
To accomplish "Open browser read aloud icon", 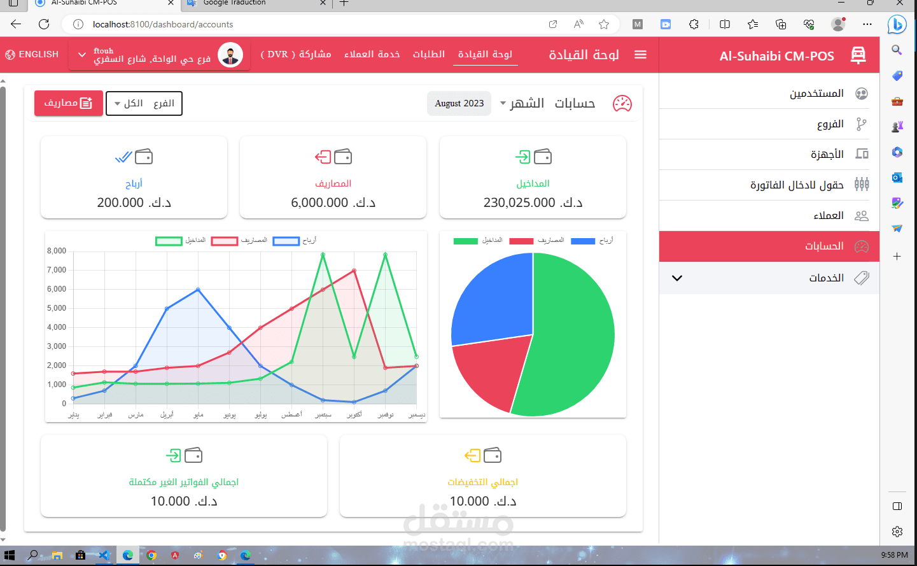I will pyautogui.click(x=578, y=24).
